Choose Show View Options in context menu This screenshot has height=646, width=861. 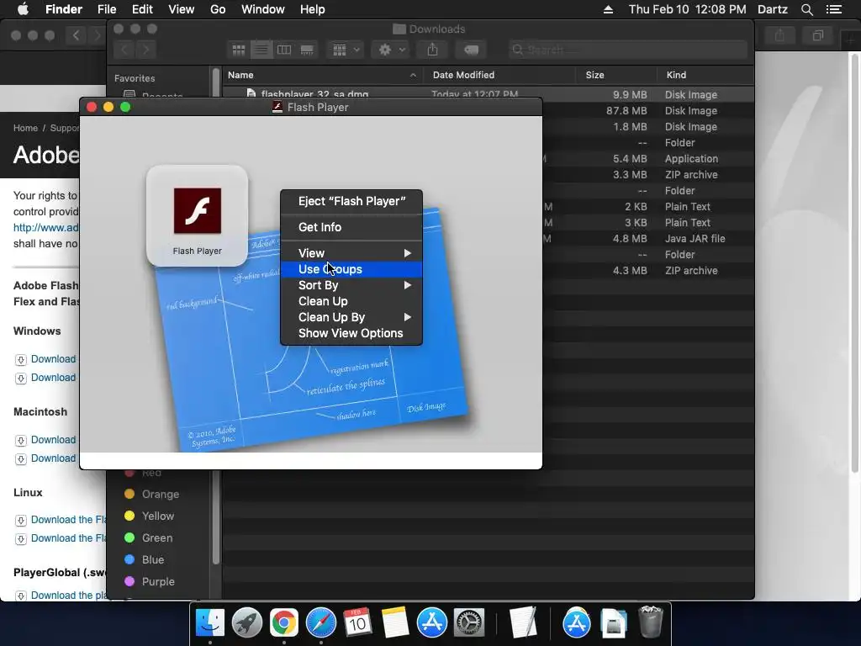coord(351,333)
